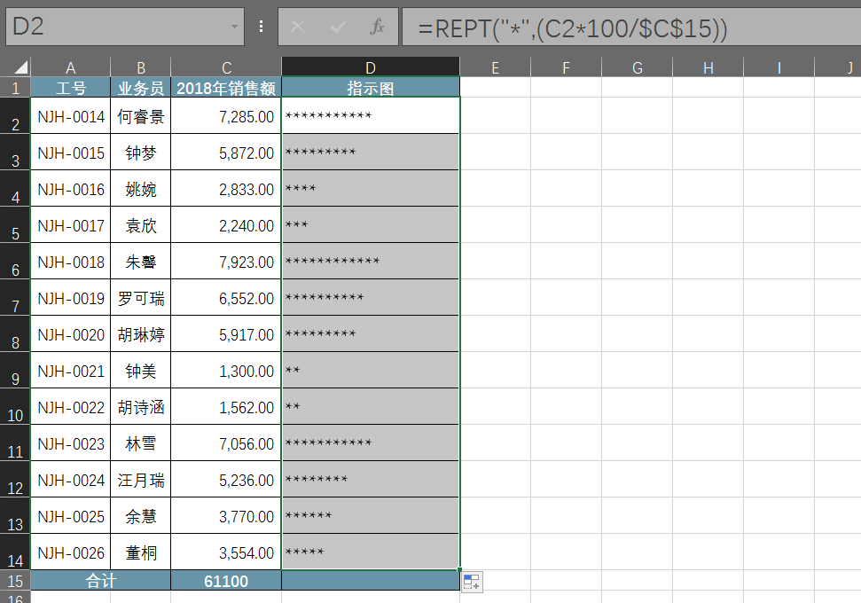
Task: Select column G header
Action: [637, 67]
